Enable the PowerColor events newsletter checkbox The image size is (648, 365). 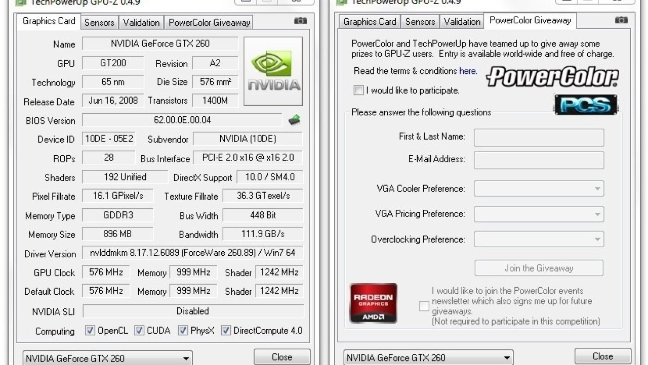click(x=424, y=306)
